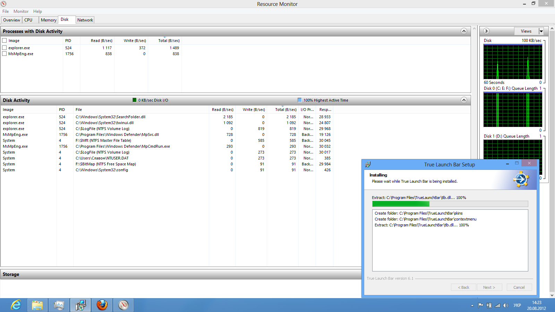
Task: Click the Firefox taskbar icon
Action: pyautogui.click(x=102, y=305)
